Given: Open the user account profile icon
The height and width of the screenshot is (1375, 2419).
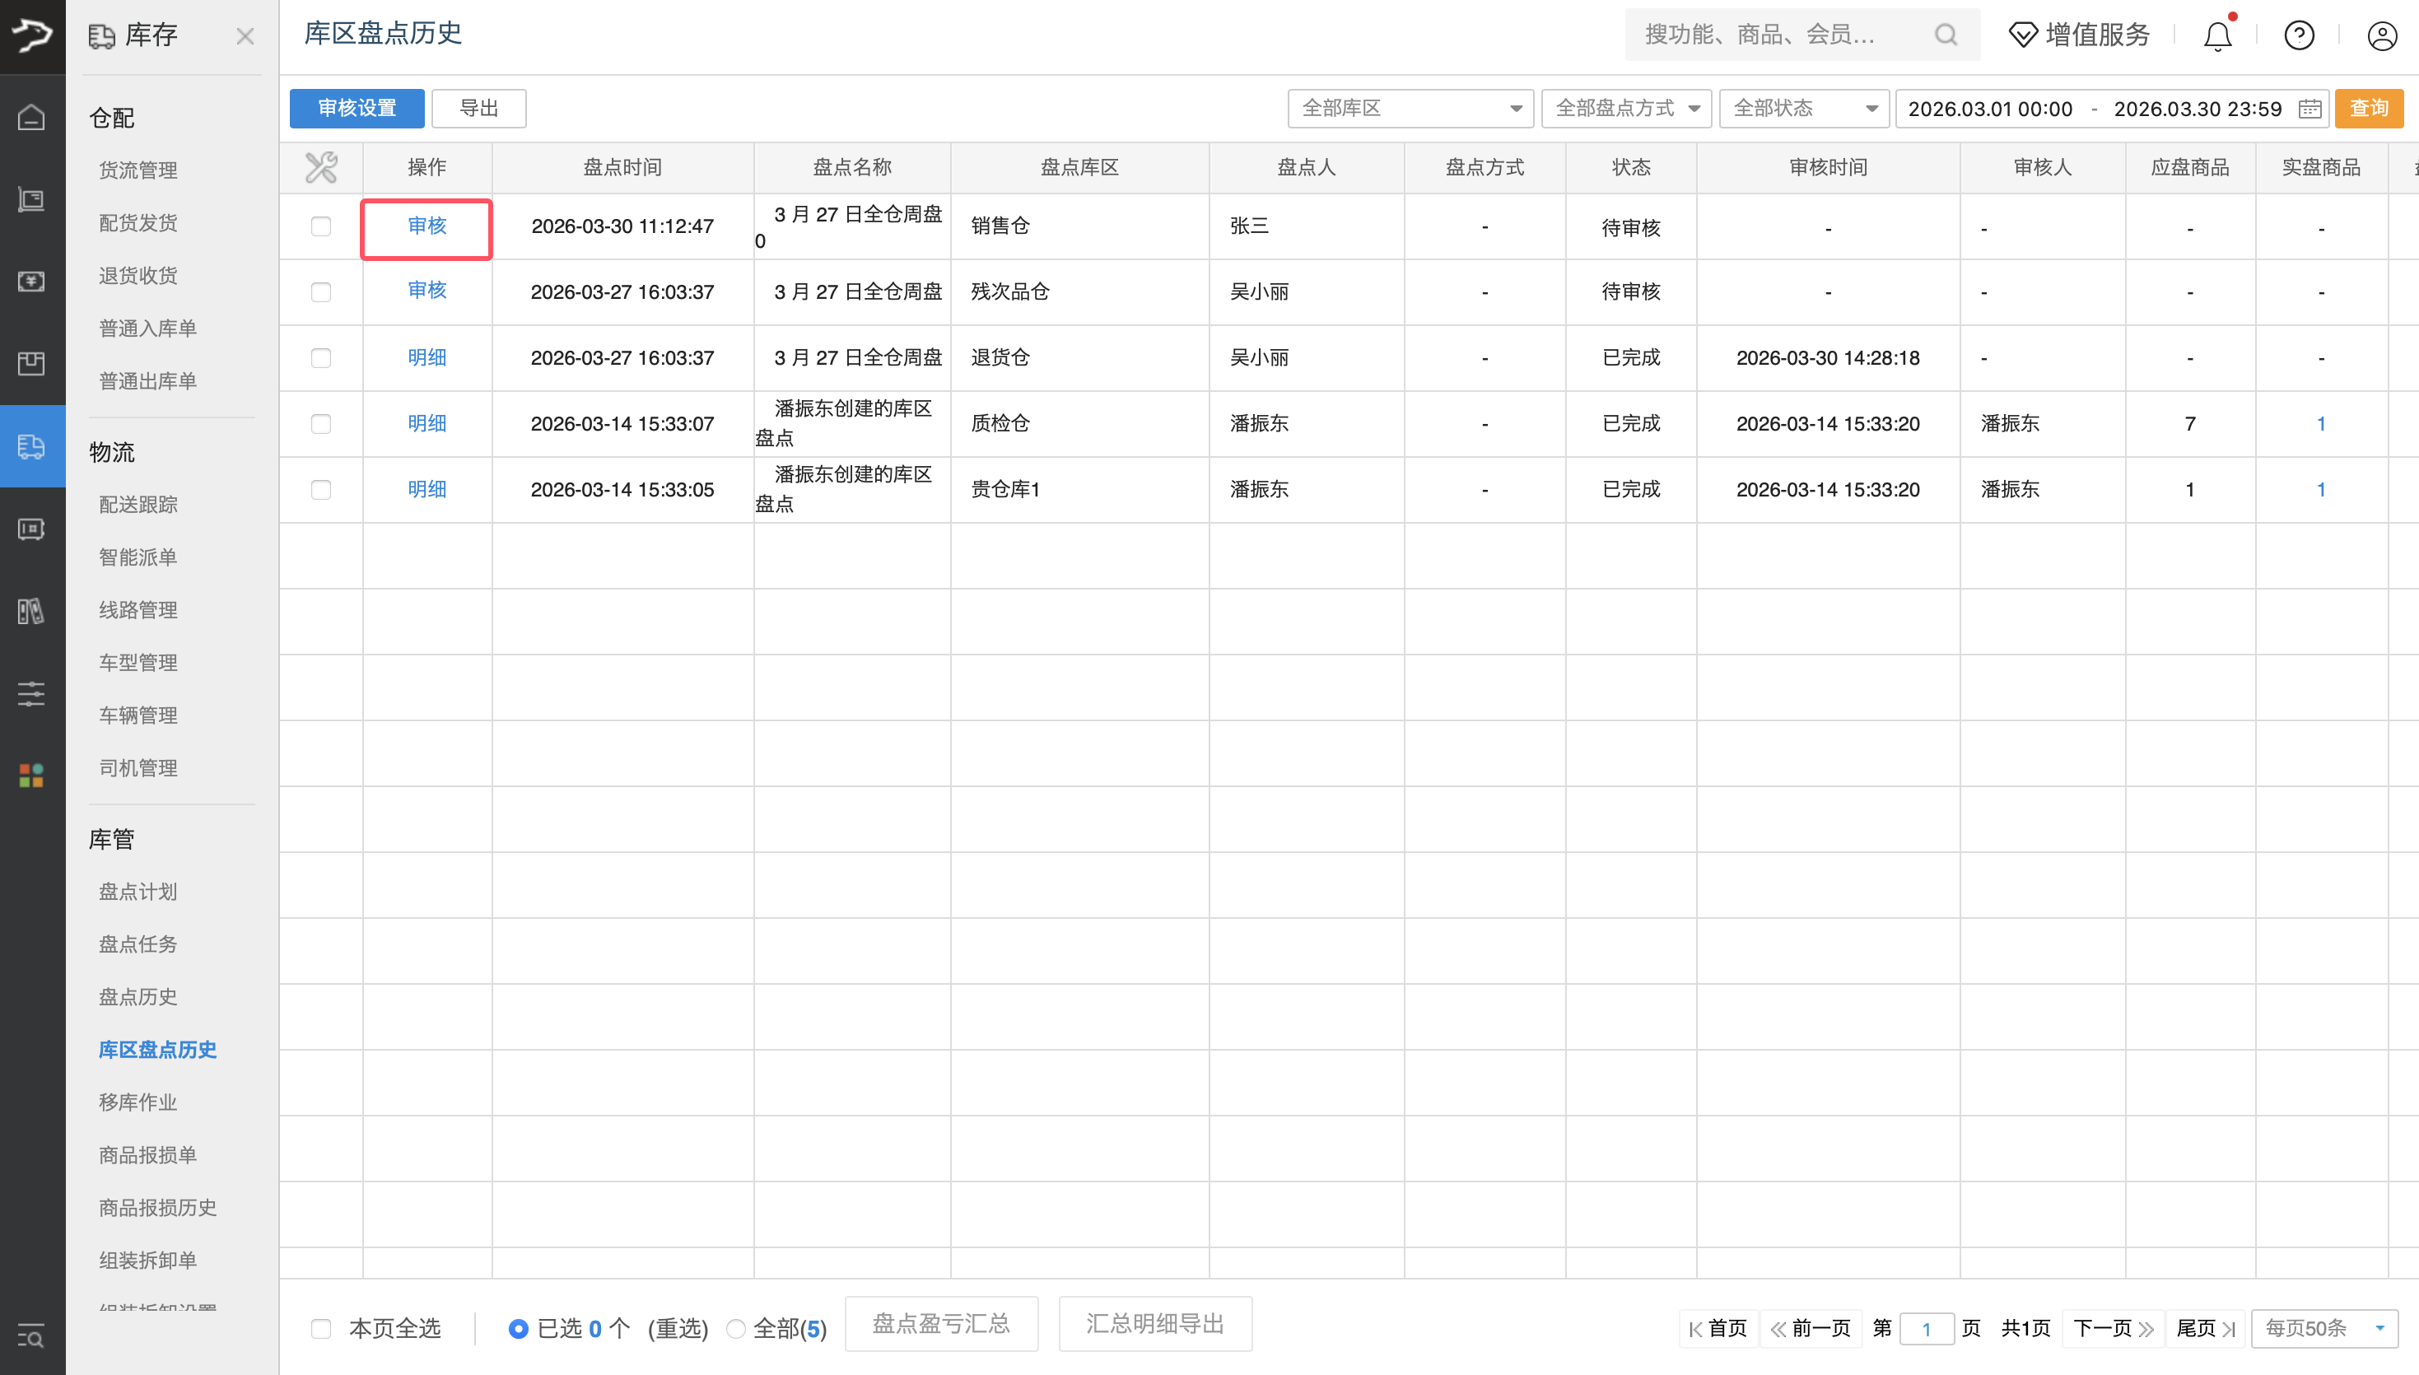Looking at the screenshot, I should click(x=2381, y=36).
